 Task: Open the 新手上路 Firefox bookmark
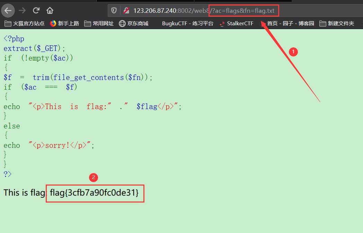point(64,24)
